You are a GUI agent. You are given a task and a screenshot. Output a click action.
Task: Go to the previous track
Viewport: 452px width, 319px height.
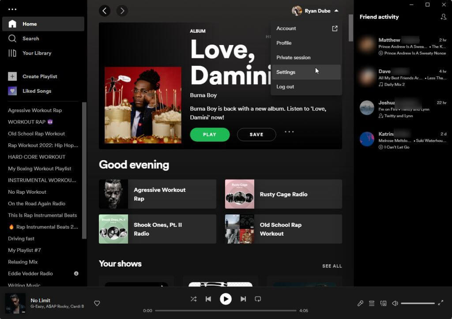click(x=208, y=299)
